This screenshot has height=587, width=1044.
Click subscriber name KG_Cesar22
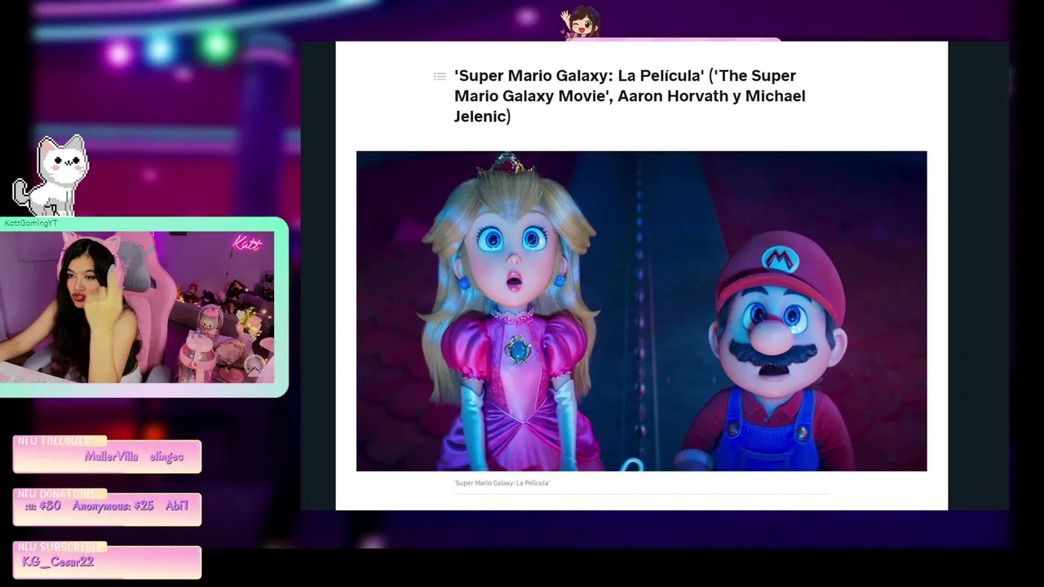(x=57, y=562)
